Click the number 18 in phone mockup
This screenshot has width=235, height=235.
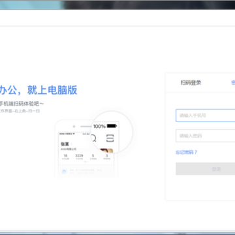(x=65, y=155)
